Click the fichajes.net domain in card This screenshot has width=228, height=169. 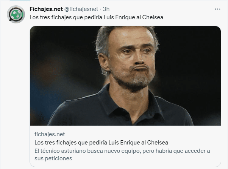coord(50,134)
